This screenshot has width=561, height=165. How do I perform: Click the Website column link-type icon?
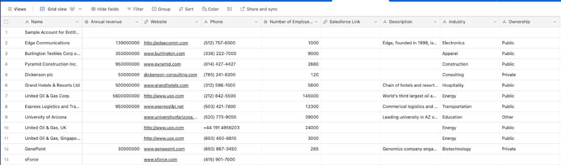(x=146, y=22)
